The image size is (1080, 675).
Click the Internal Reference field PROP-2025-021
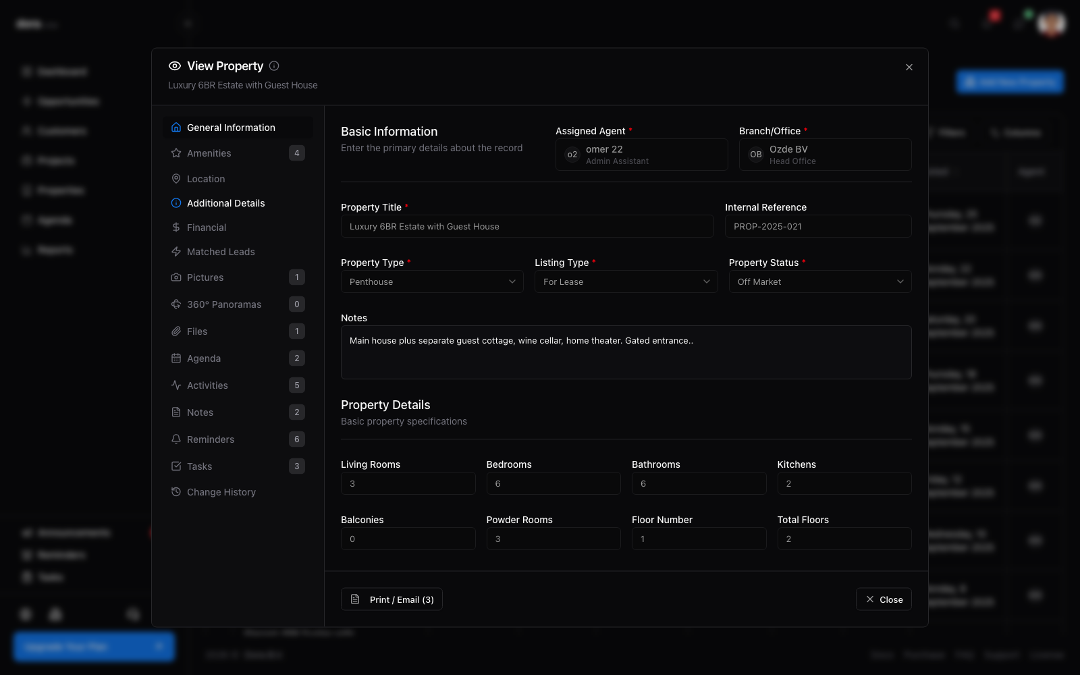(x=818, y=226)
